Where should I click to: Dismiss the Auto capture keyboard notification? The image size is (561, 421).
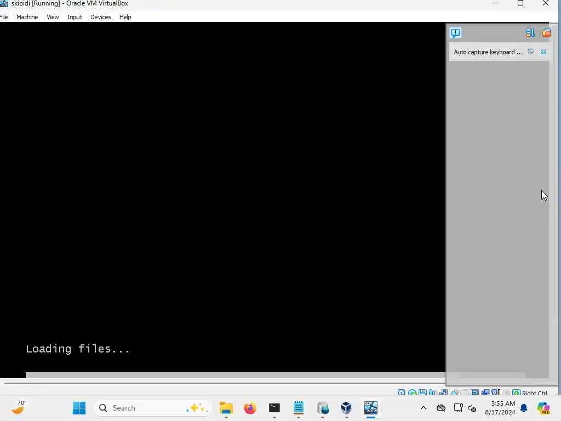[543, 52]
